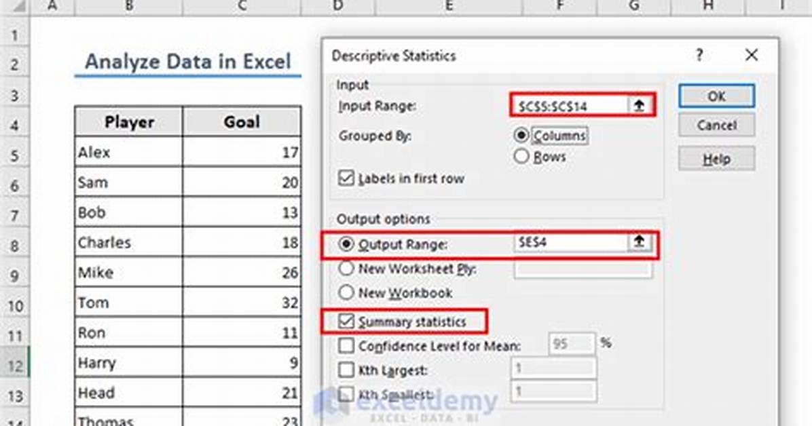The width and height of the screenshot is (812, 426).
Task: Select the Analyze Data in Excel title cell
Action: coord(187,62)
